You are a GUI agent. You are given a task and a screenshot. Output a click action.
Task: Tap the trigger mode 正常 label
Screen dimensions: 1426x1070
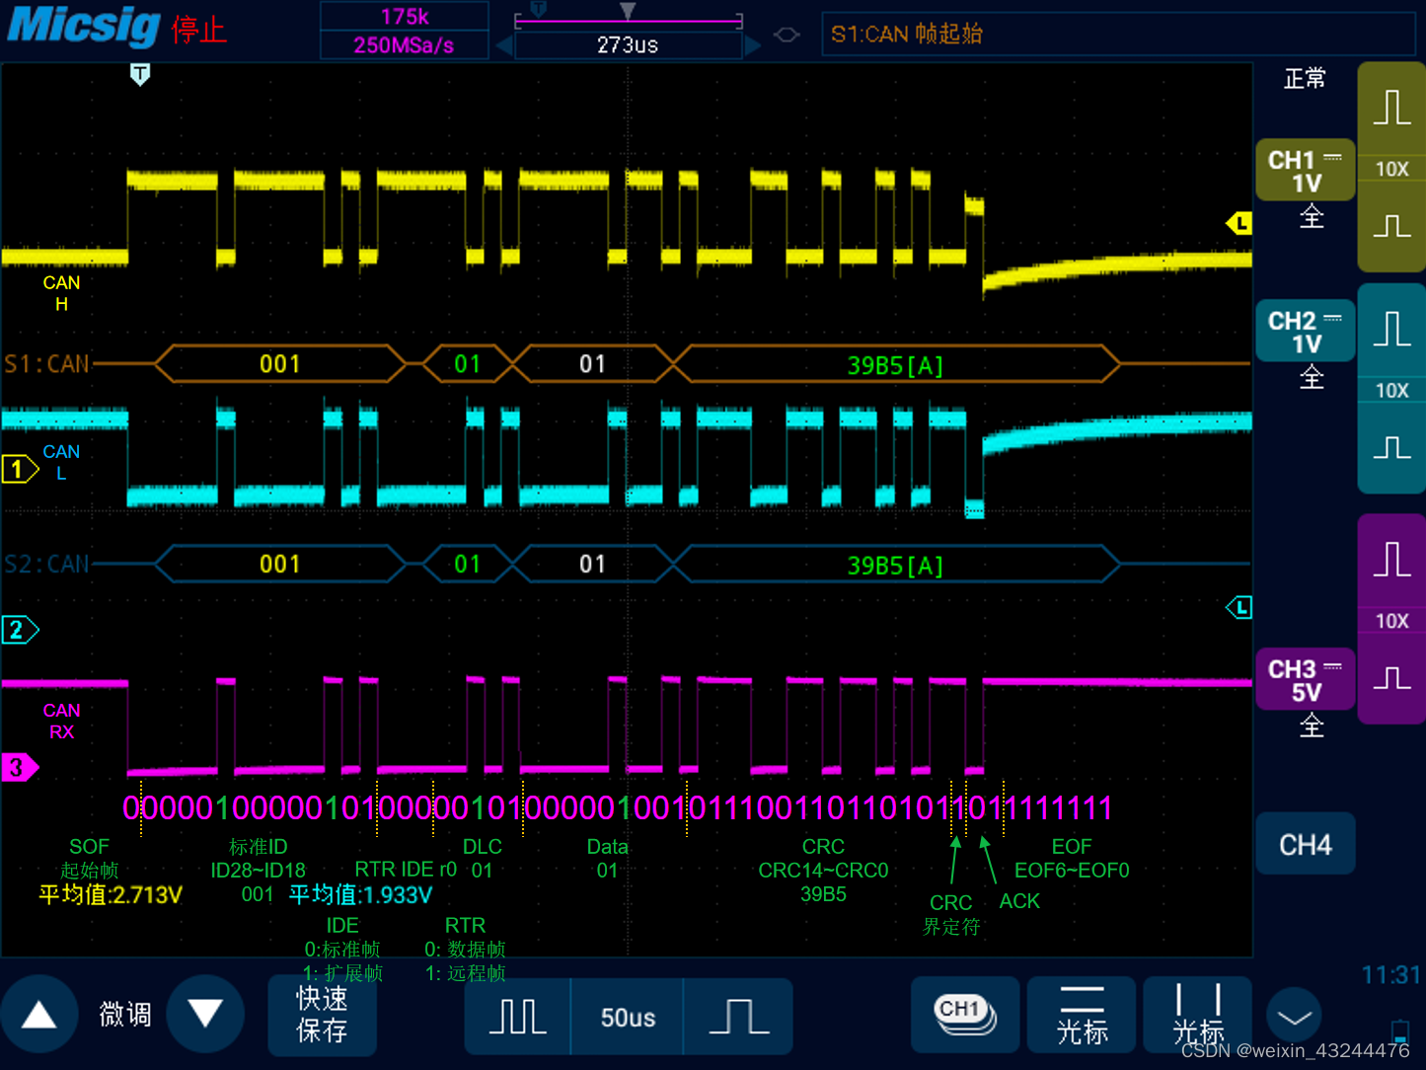(x=1305, y=78)
